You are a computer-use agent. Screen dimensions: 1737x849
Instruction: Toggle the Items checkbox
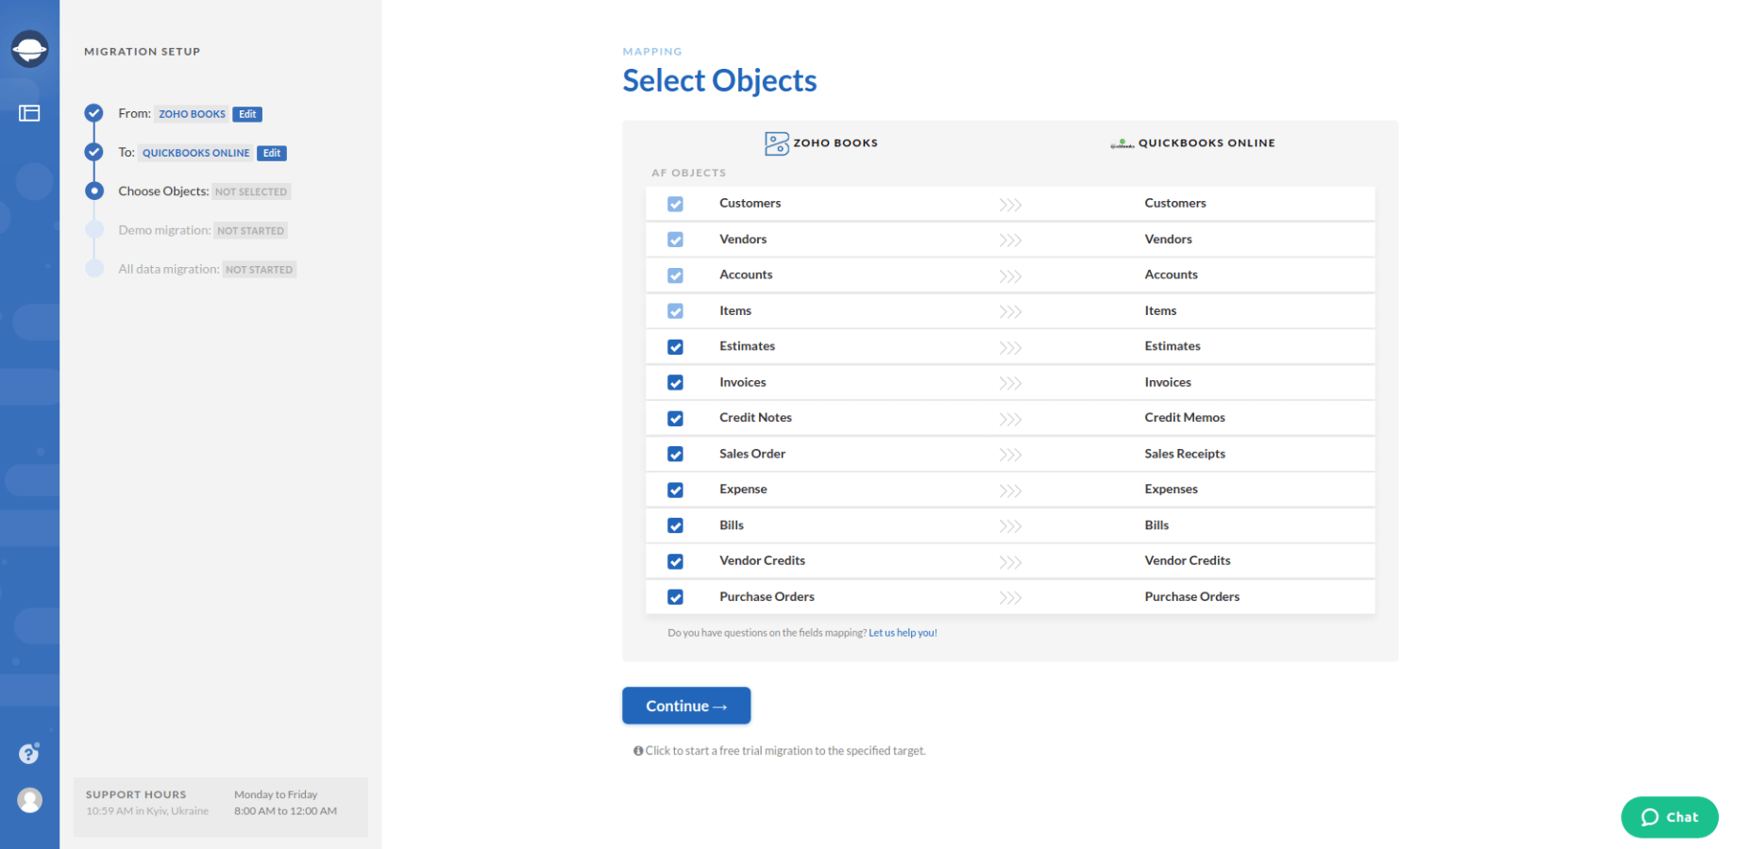click(x=675, y=311)
